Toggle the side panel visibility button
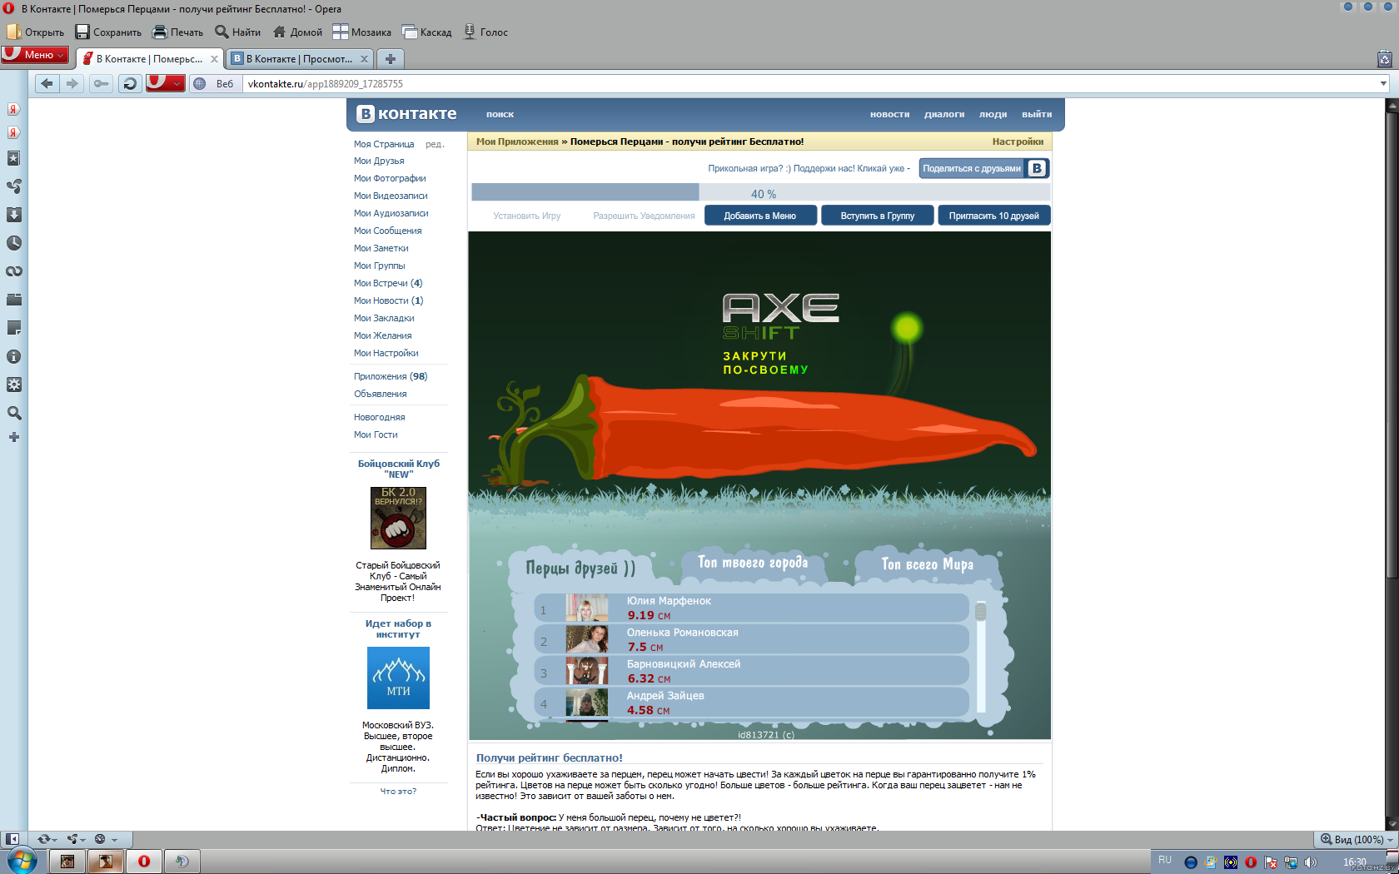This screenshot has height=874, width=1399. (12, 839)
